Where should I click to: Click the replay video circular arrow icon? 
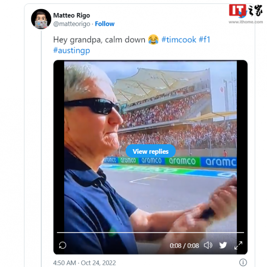pyautogui.click(x=63, y=245)
